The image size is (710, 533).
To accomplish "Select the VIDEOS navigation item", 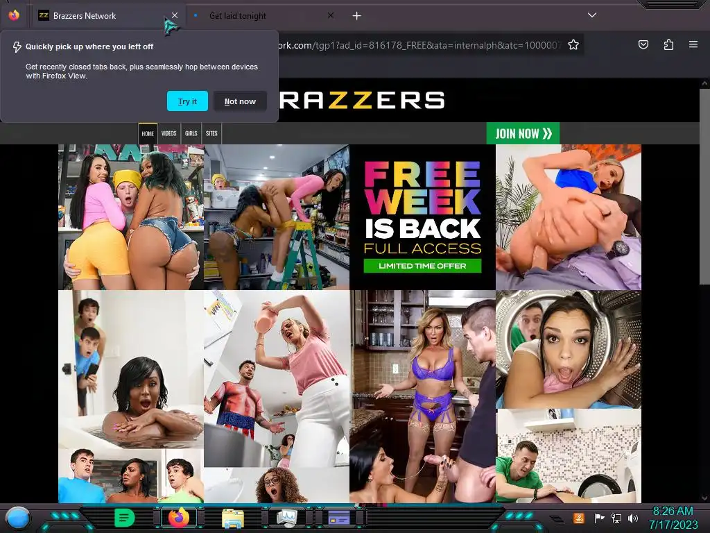I will pyautogui.click(x=169, y=133).
